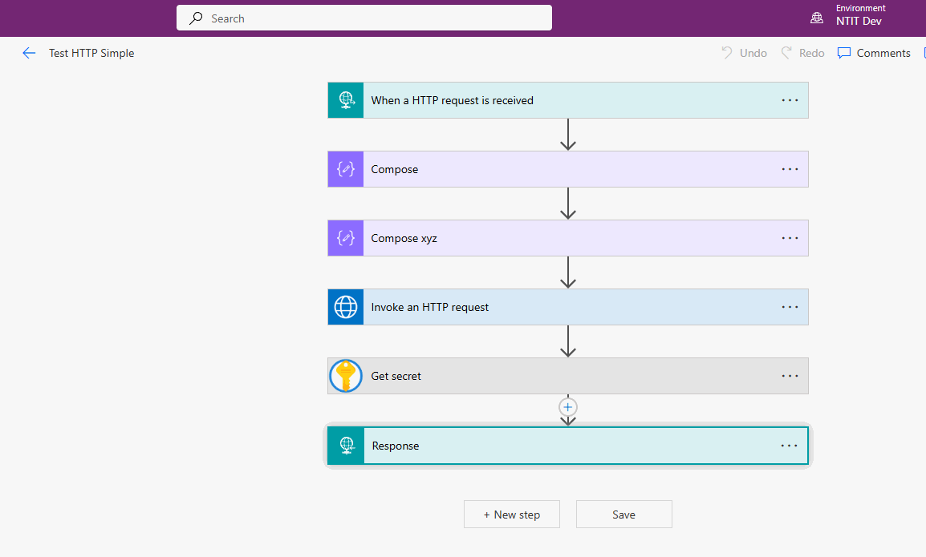Screen dimensions: 926x557
Task: Click the search magnifier icon
Action: (x=195, y=18)
